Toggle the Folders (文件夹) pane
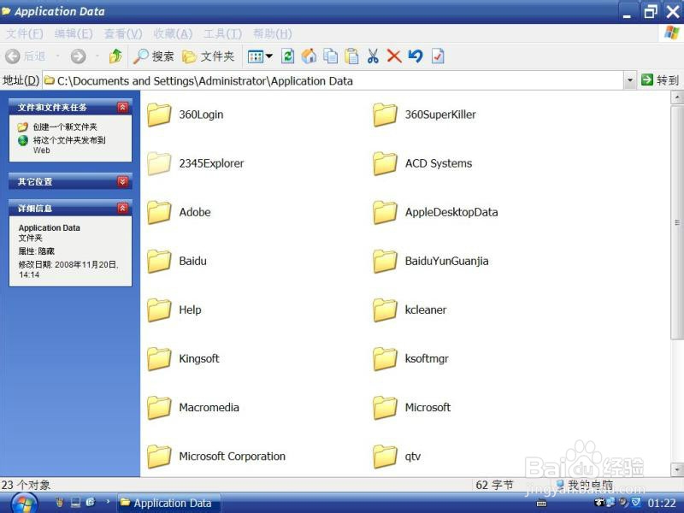684x513 pixels. (x=209, y=56)
